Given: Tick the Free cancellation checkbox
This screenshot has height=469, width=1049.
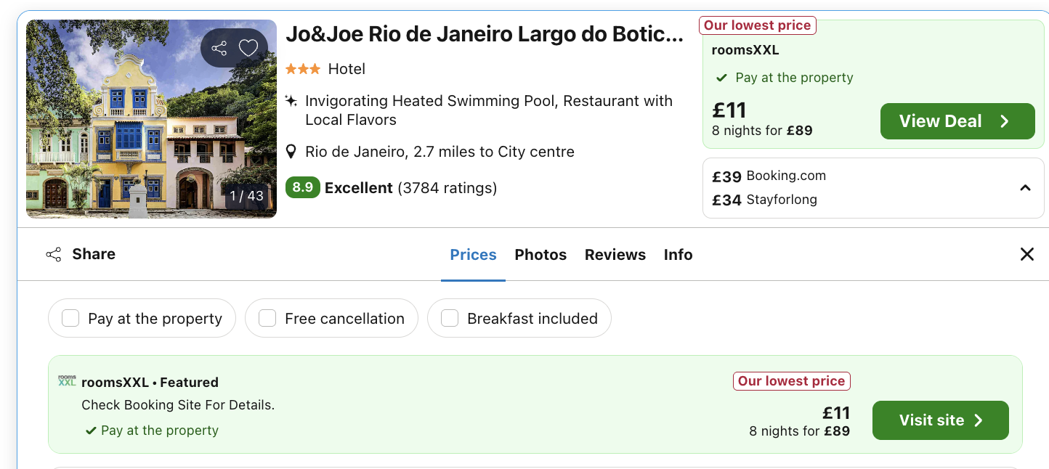Looking at the screenshot, I should [267, 319].
